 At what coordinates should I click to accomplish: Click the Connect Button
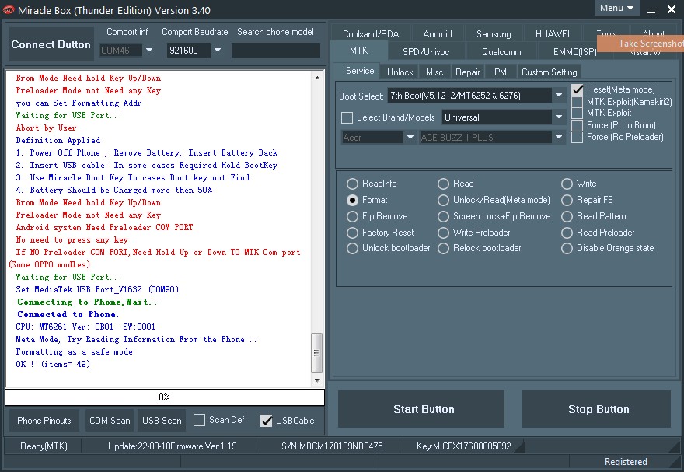pos(51,44)
